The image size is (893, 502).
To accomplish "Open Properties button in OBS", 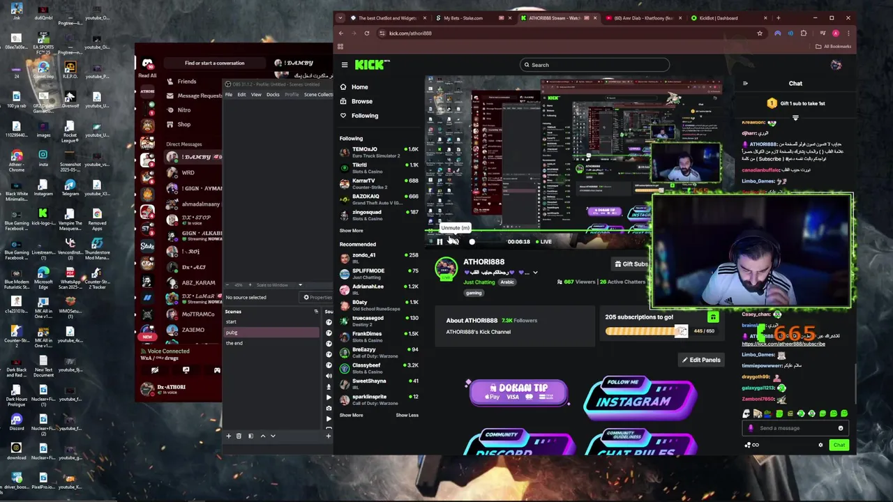I will coord(317,298).
